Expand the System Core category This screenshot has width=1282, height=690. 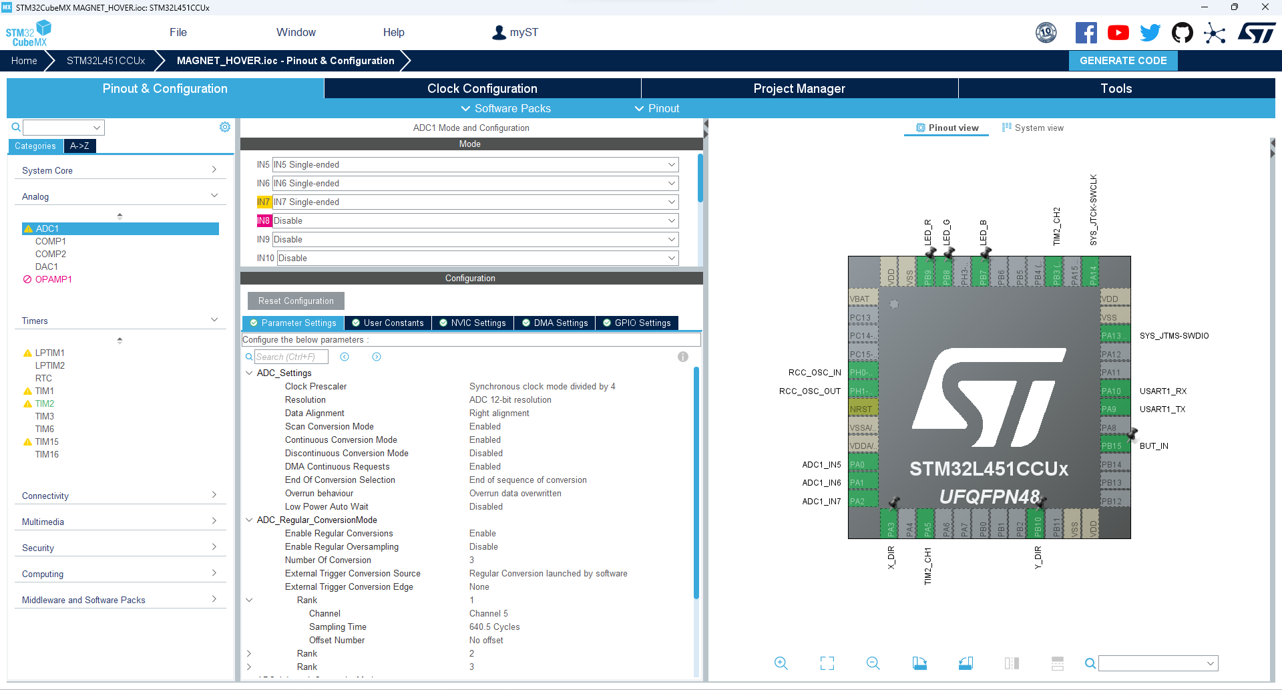[x=120, y=170]
